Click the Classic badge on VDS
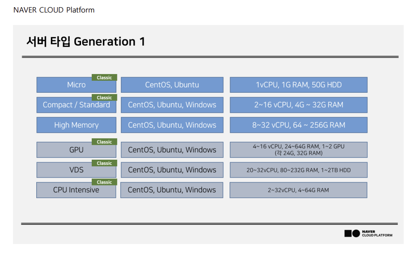The image size is (414, 256). tap(104, 163)
